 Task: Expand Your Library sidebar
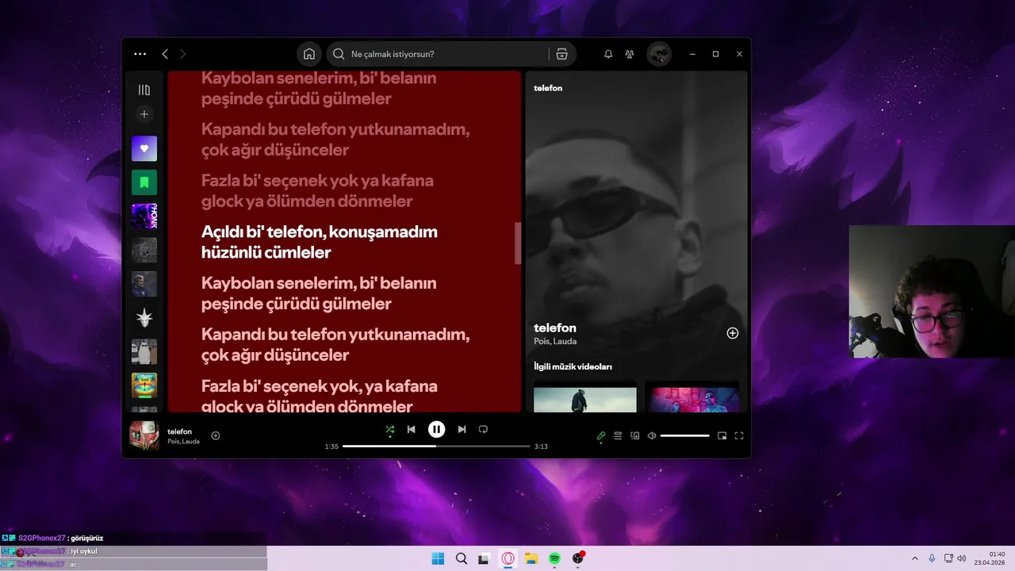pos(144,90)
